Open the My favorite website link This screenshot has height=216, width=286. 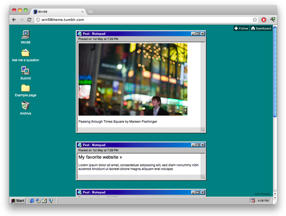pos(100,157)
